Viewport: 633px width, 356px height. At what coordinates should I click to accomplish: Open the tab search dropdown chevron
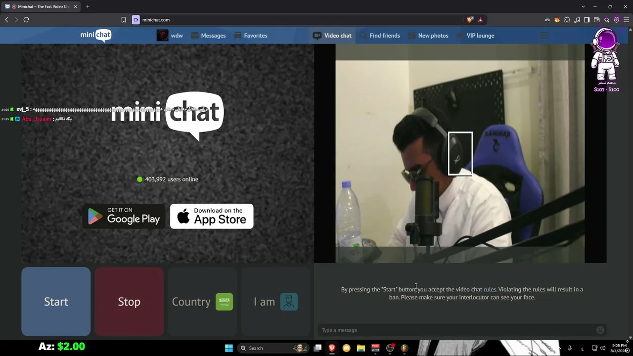coord(583,6)
